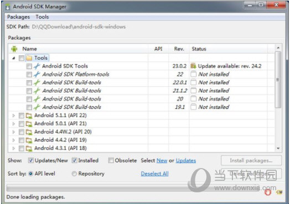Check the Android SDK Tools checkbox
Screen dimensions: 290x204
(x=29, y=66)
